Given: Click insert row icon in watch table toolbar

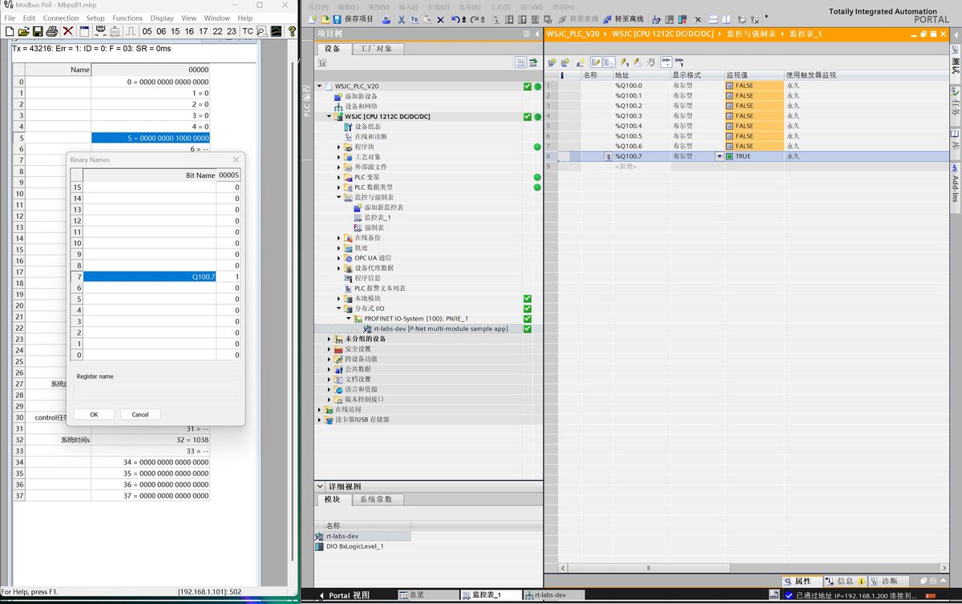Looking at the screenshot, I should click(x=552, y=62).
